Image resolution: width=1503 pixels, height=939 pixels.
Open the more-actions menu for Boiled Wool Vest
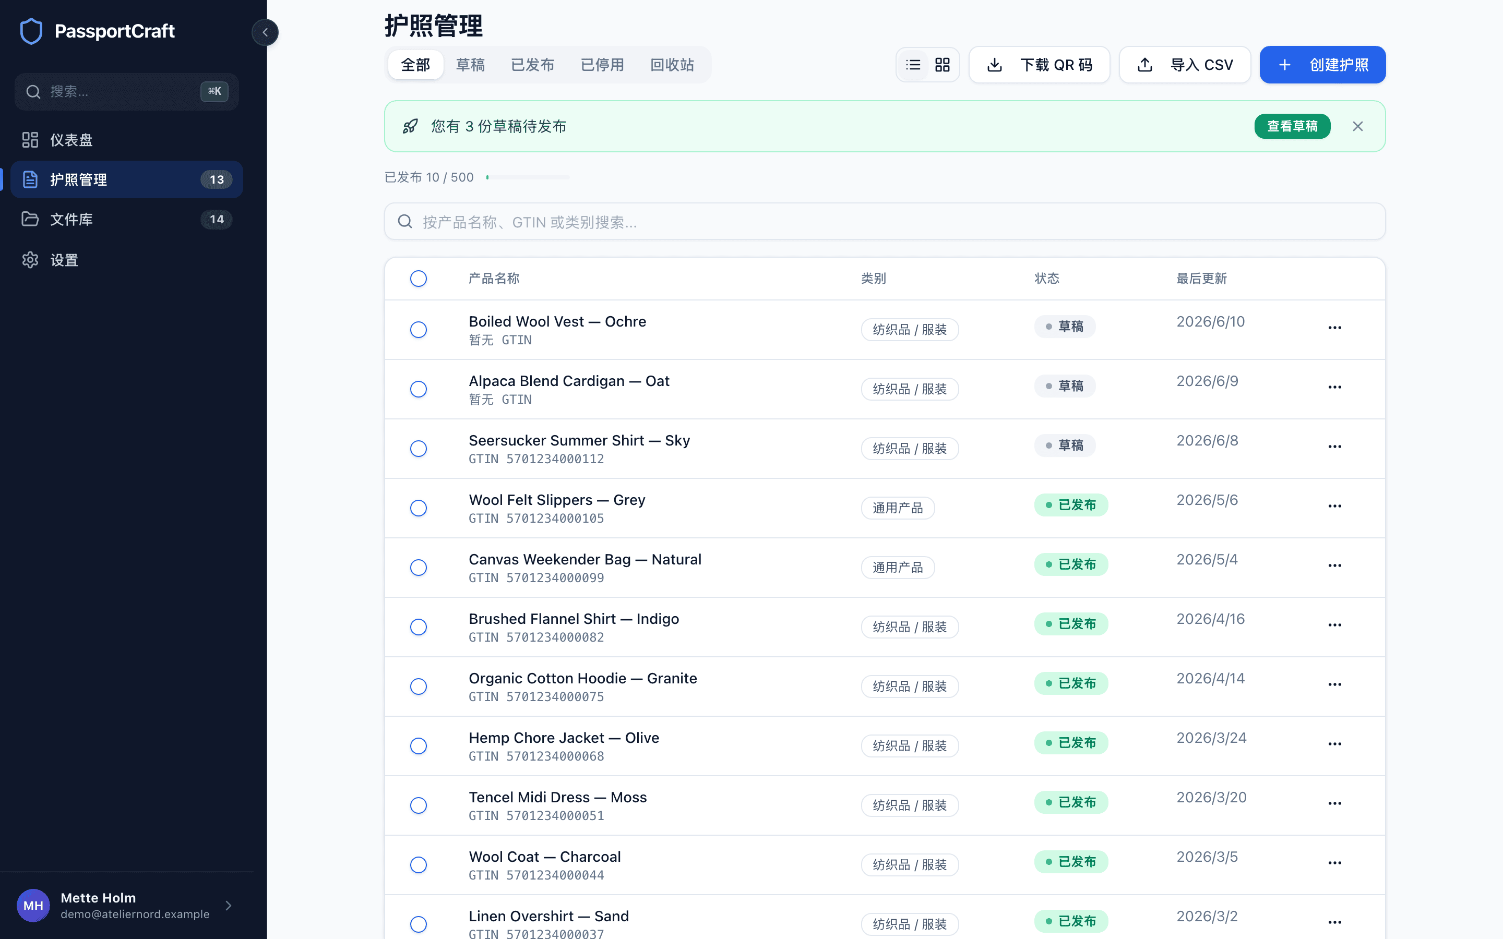click(x=1334, y=327)
